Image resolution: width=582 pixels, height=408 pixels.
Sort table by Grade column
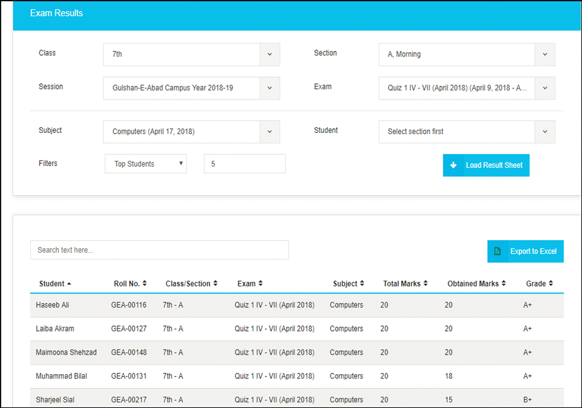539,284
